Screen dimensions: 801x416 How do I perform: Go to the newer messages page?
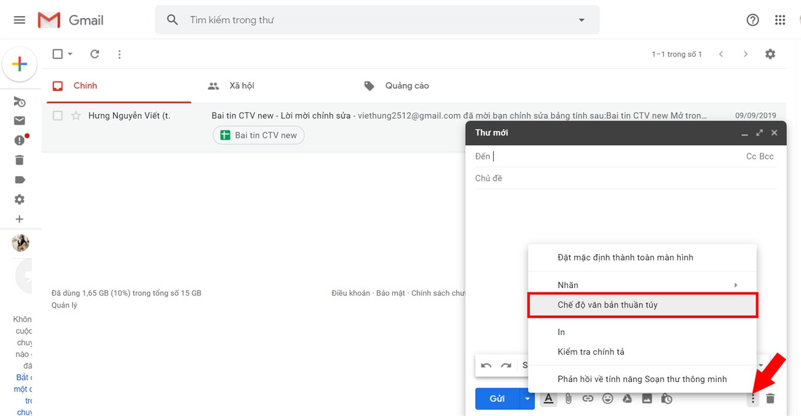pyautogui.click(x=721, y=54)
